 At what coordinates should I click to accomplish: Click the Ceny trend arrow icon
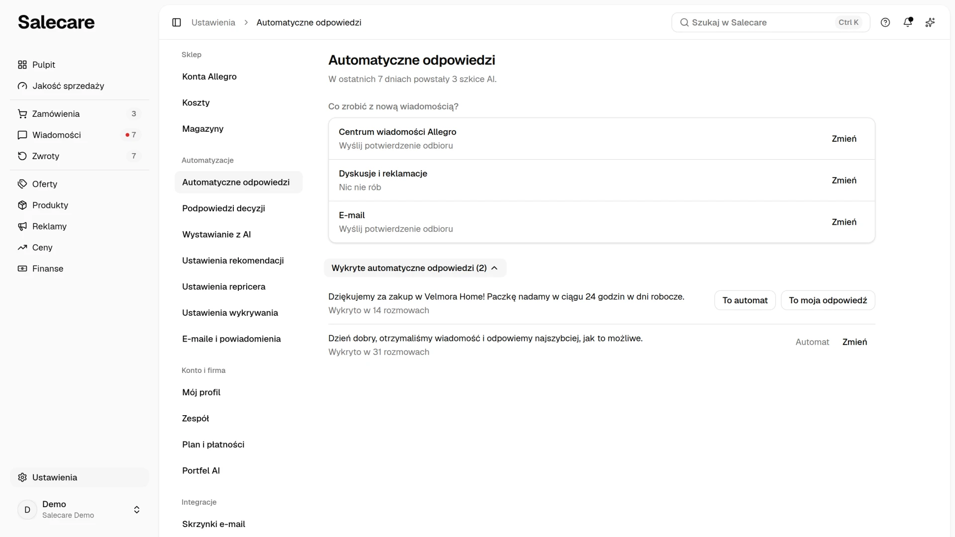[x=22, y=248]
